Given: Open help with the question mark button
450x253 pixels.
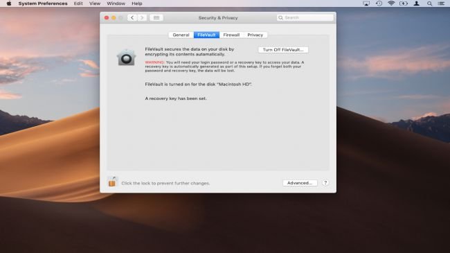Looking at the screenshot, I should point(325,183).
